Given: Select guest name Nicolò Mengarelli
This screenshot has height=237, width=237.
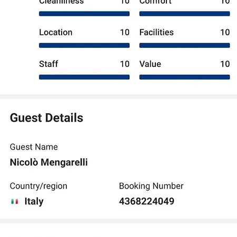Looking at the screenshot, I should click(48, 162).
